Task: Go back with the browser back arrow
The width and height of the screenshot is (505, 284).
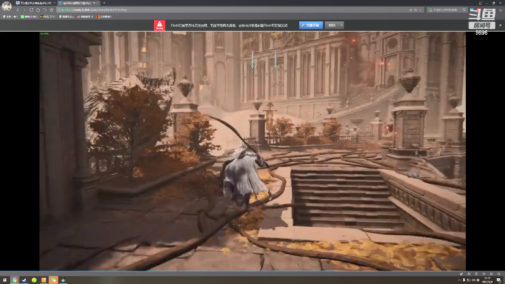Action: [x=18, y=10]
